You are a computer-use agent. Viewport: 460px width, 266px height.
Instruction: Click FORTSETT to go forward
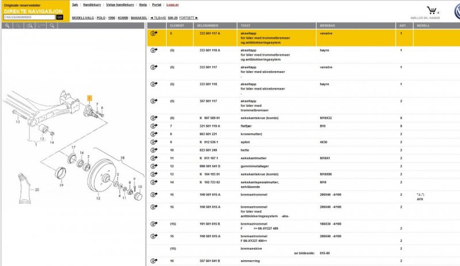(189, 18)
